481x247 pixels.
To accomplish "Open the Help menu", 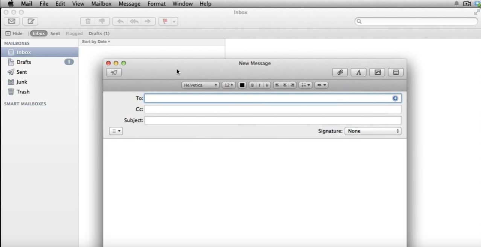I will point(205,4).
